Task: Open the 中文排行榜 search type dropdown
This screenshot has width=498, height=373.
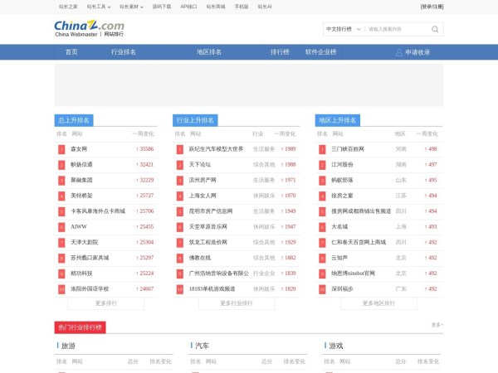Action: pos(343,29)
